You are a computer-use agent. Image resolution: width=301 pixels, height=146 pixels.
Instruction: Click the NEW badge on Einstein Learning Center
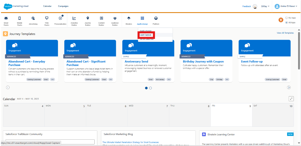[x=290, y=134]
